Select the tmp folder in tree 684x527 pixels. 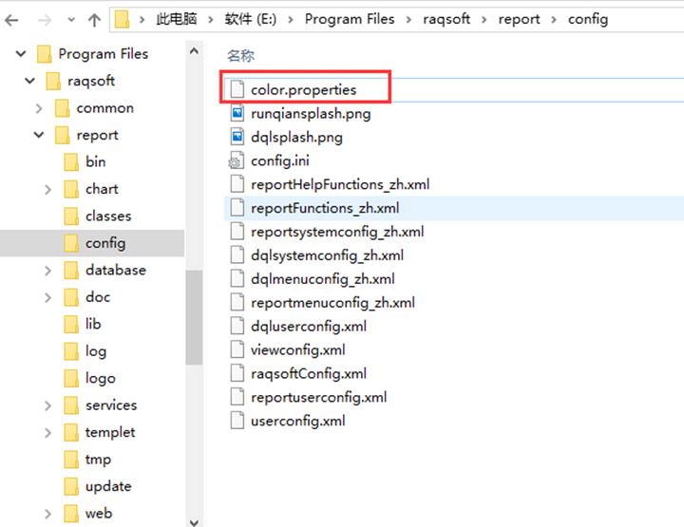(98, 460)
